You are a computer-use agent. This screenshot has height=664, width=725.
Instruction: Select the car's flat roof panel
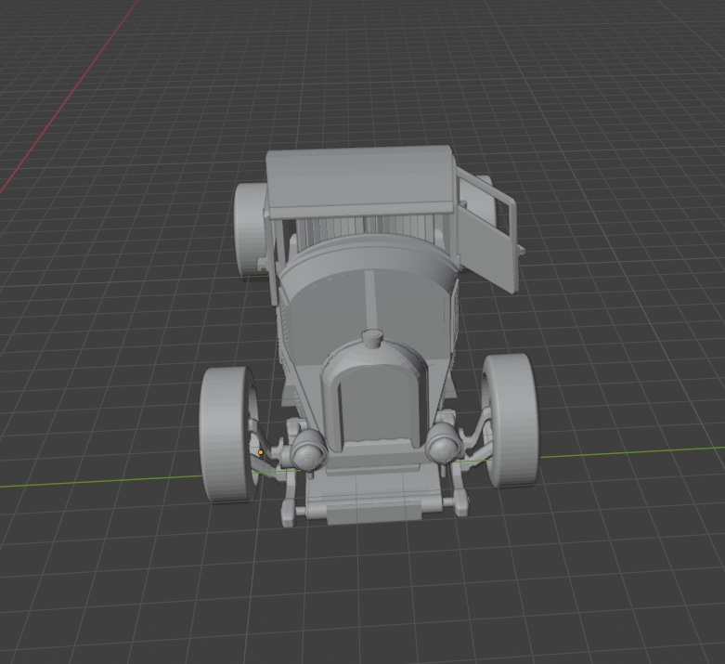click(x=360, y=182)
